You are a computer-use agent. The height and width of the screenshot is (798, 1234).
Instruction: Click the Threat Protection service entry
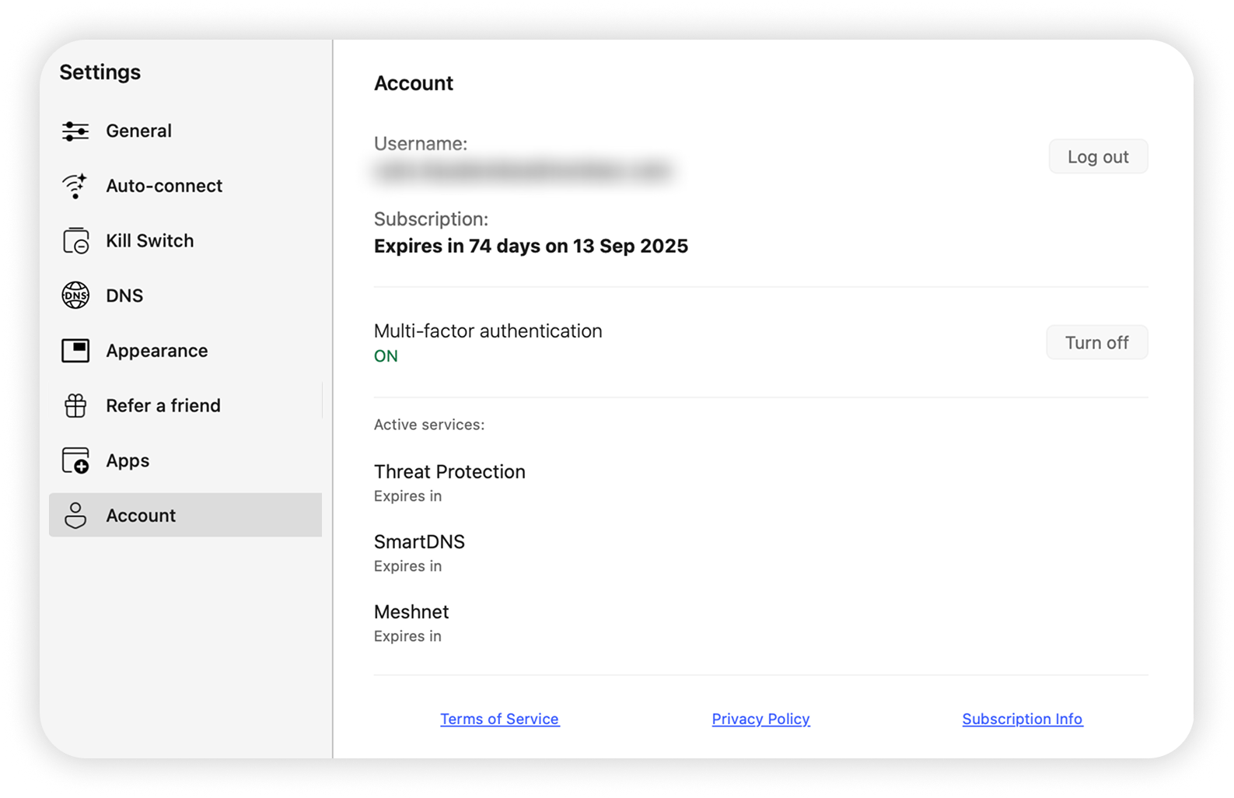(x=449, y=472)
